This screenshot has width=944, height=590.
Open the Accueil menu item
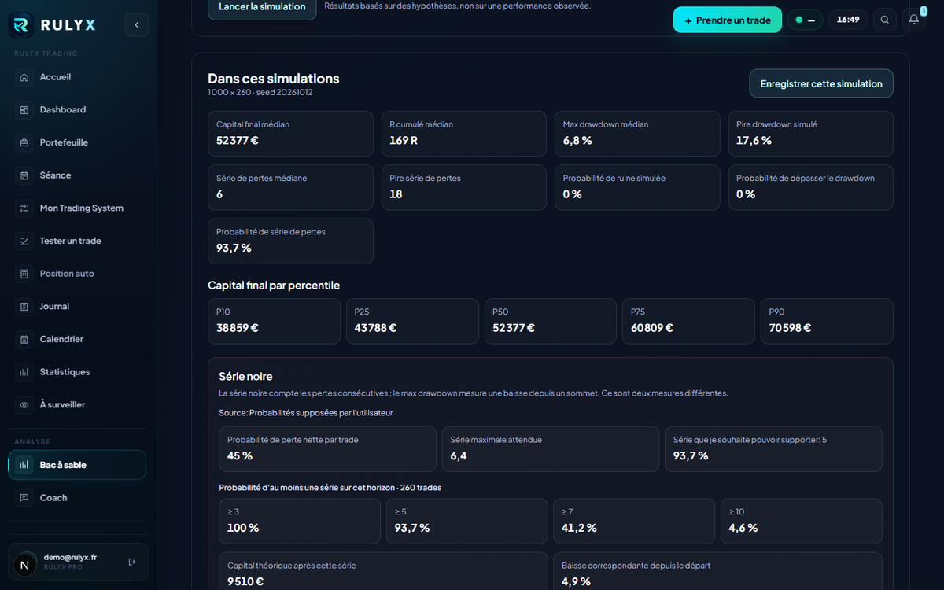pos(77,77)
